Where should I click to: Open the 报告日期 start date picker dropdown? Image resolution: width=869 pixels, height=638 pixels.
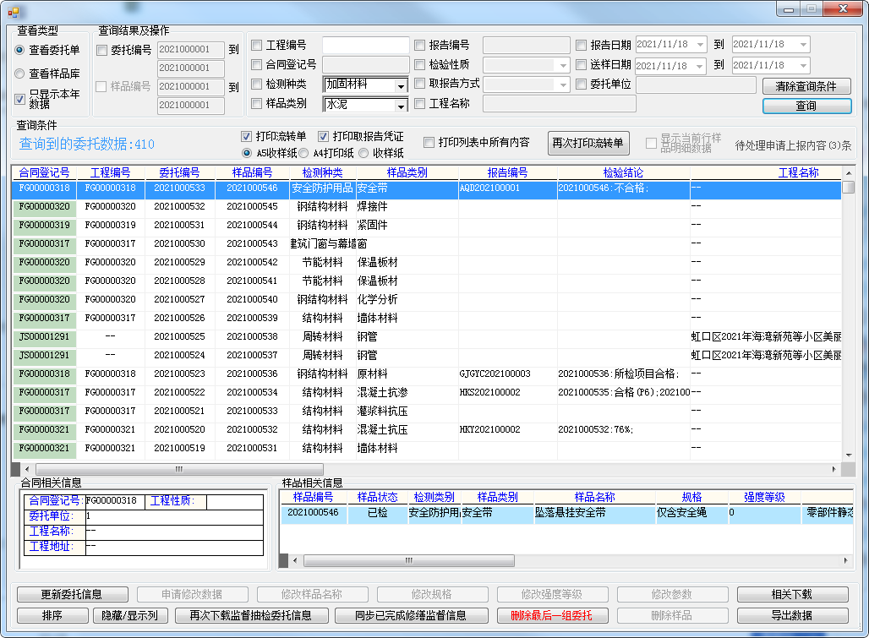click(x=700, y=45)
